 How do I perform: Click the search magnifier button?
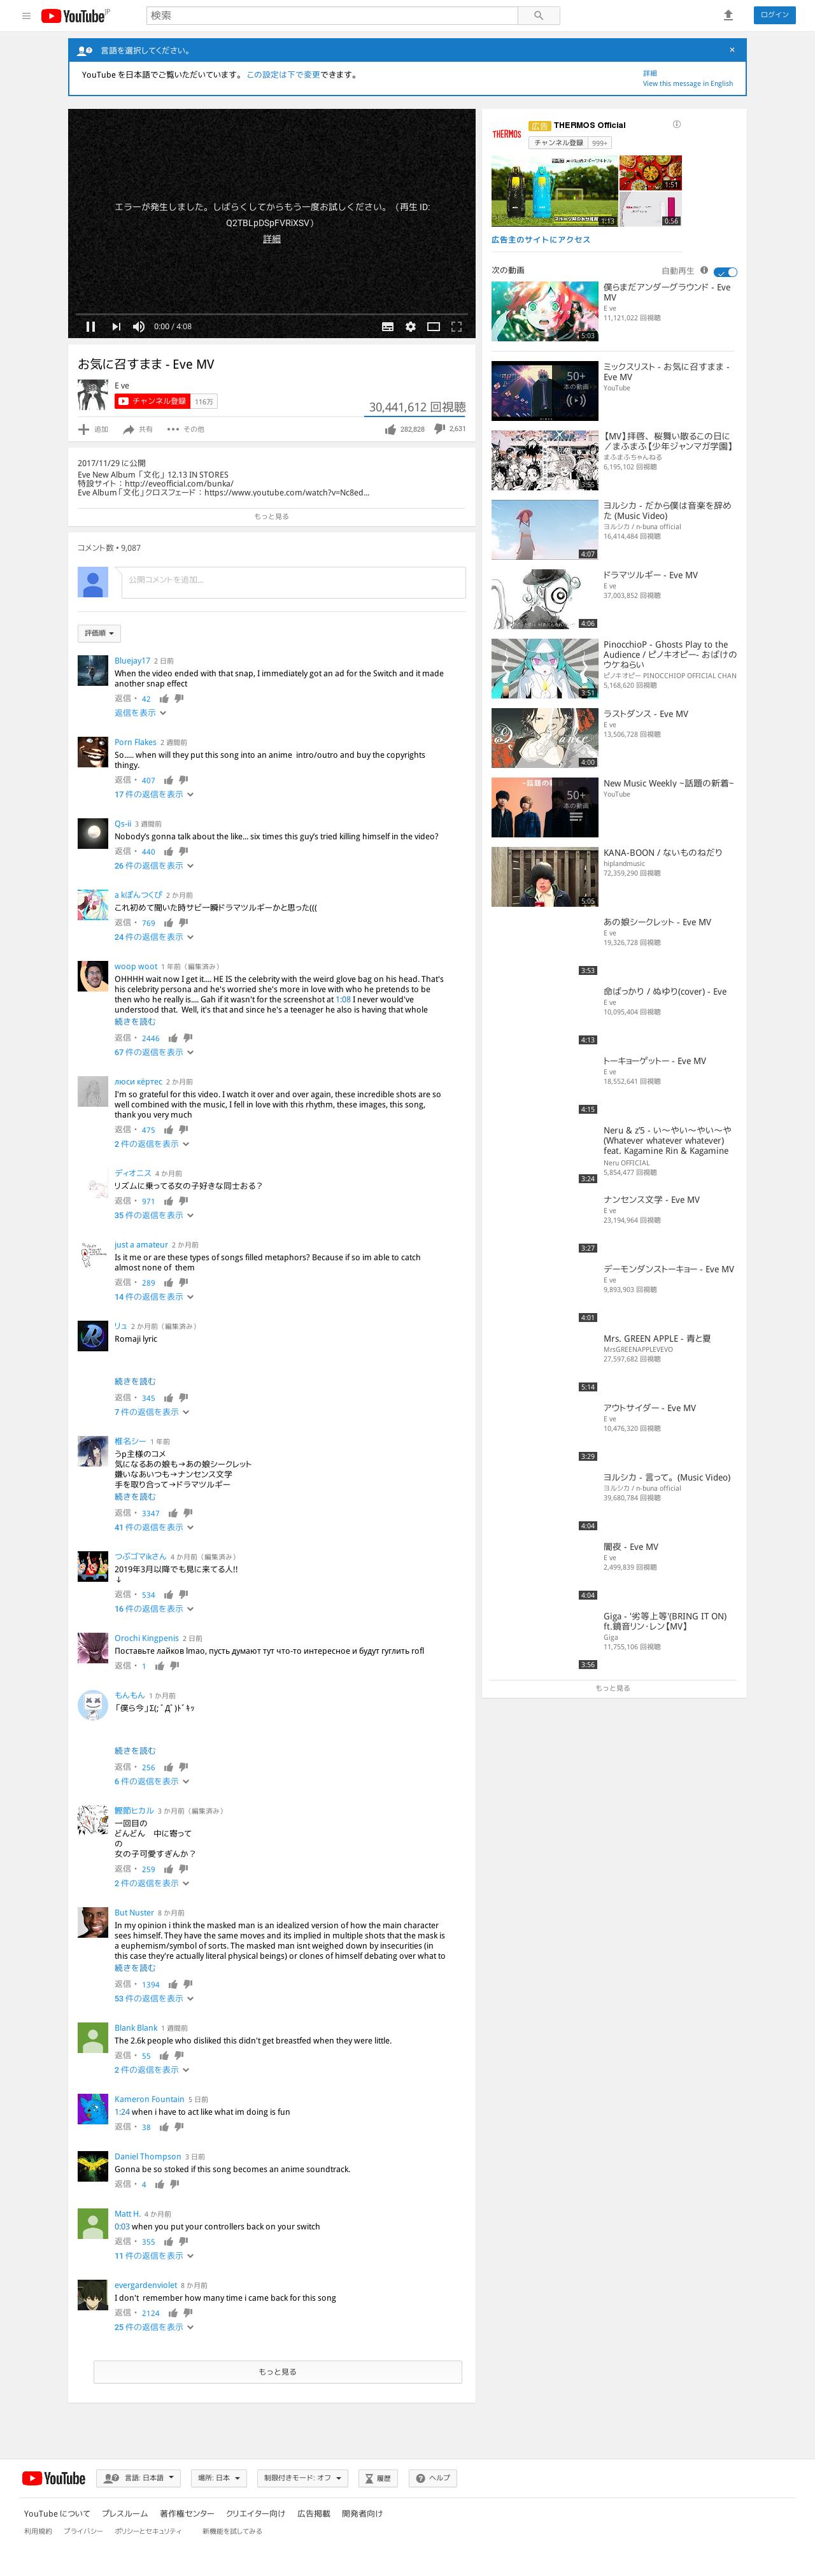(x=539, y=16)
